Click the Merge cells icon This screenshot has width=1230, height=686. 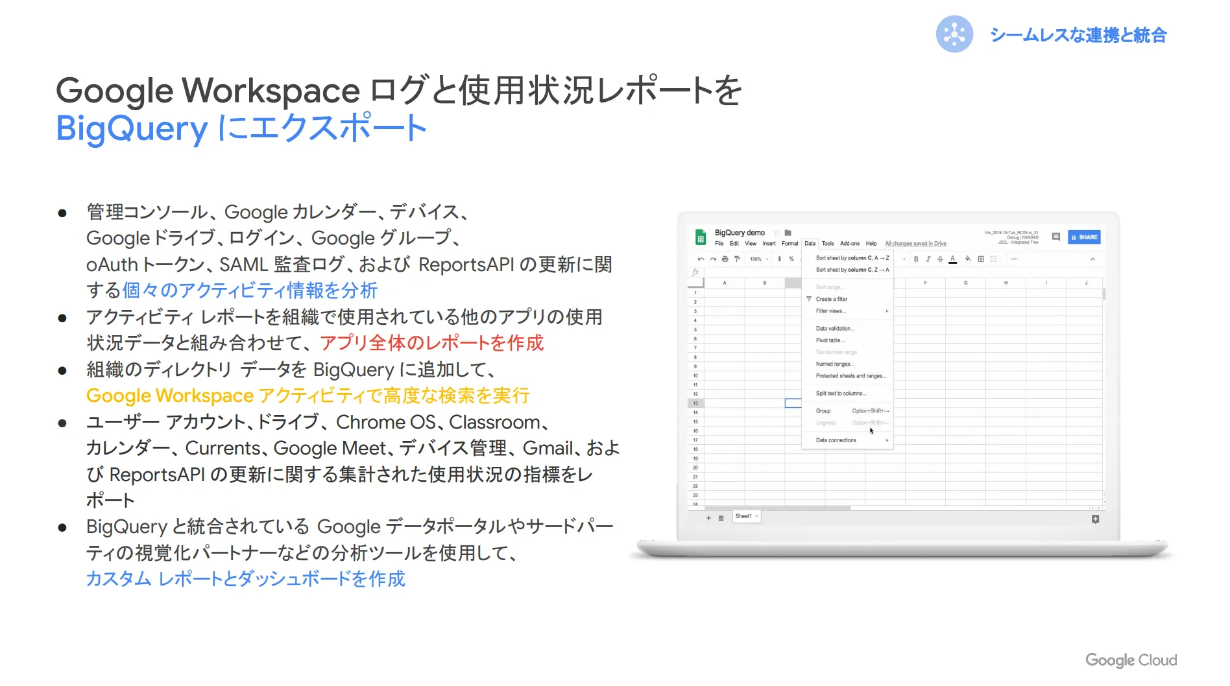pyautogui.click(x=993, y=259)
